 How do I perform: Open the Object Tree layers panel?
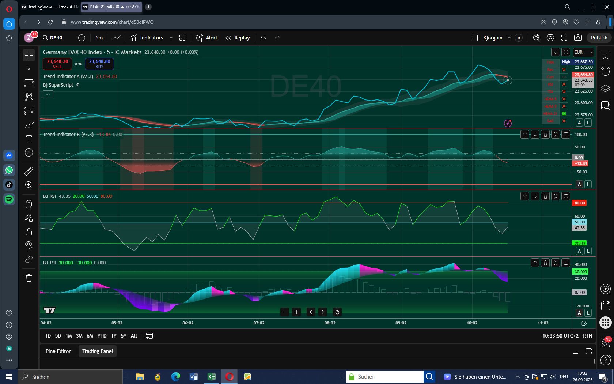605,88
